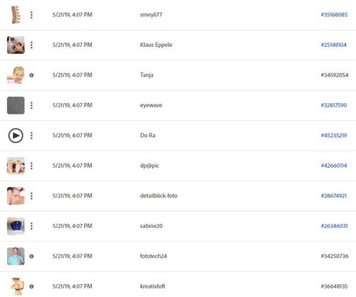Viewport: 356px width, 297px height.
Task: Play the Do Ra video preview
Action: 16,136
